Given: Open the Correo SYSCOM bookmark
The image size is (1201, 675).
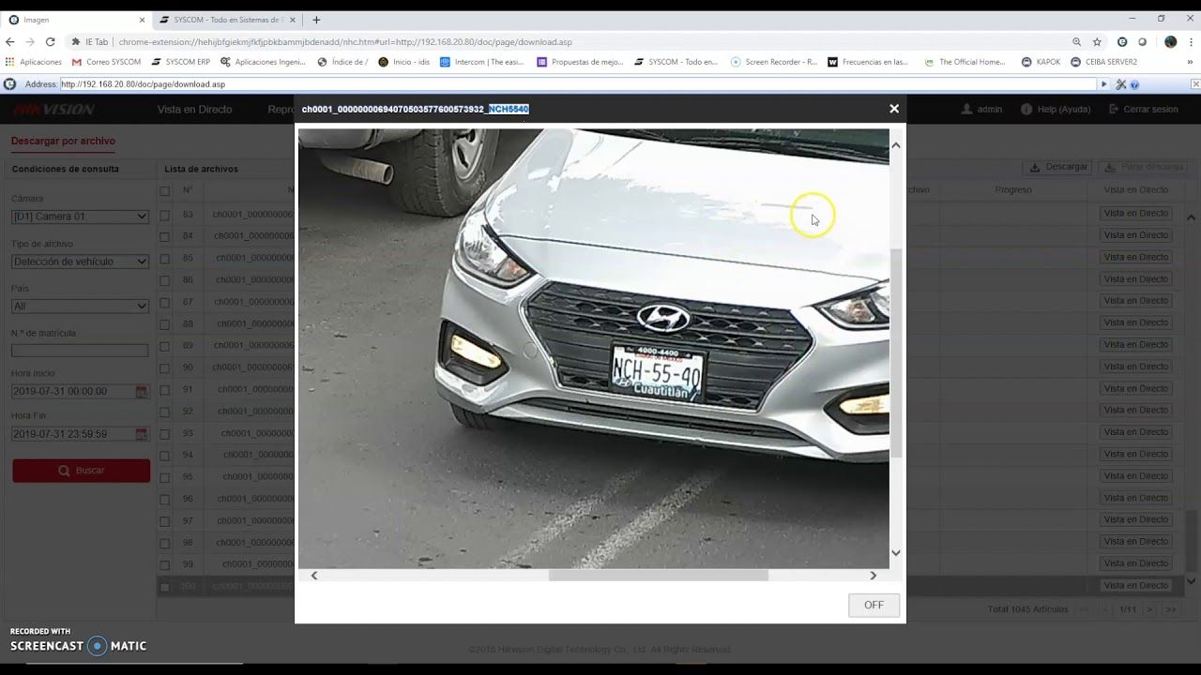Looking at the screenshot, I should [106, 62].
